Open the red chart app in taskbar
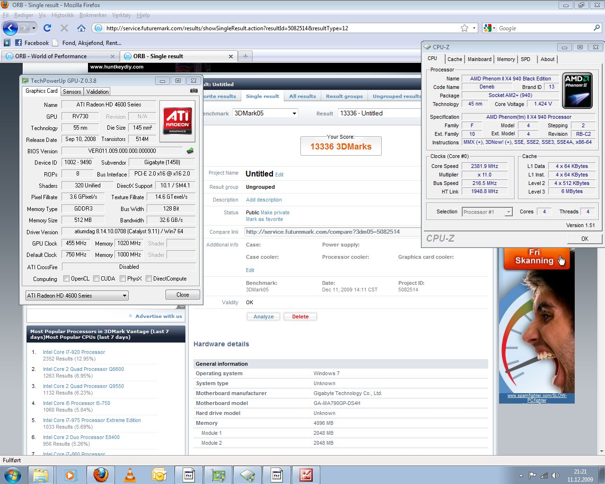Image resolution: width=605 pixels, height=484 pixels. pyautogui.click(x=306, y=475)
